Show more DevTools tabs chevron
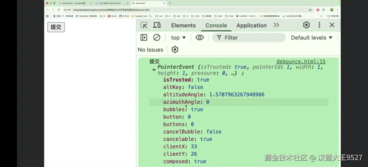This screenshot has height=167, width=368. point(276,25)
